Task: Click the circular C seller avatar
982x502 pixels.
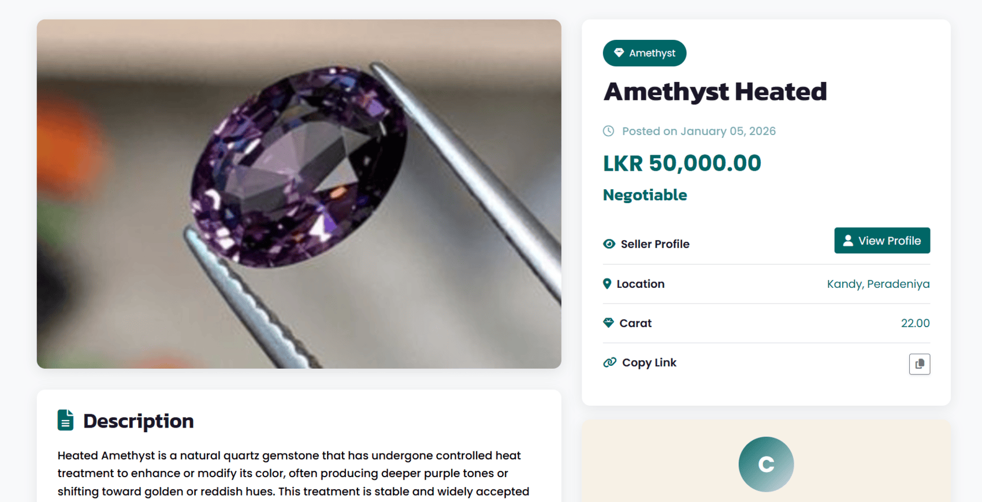Action: coord(766,464)
